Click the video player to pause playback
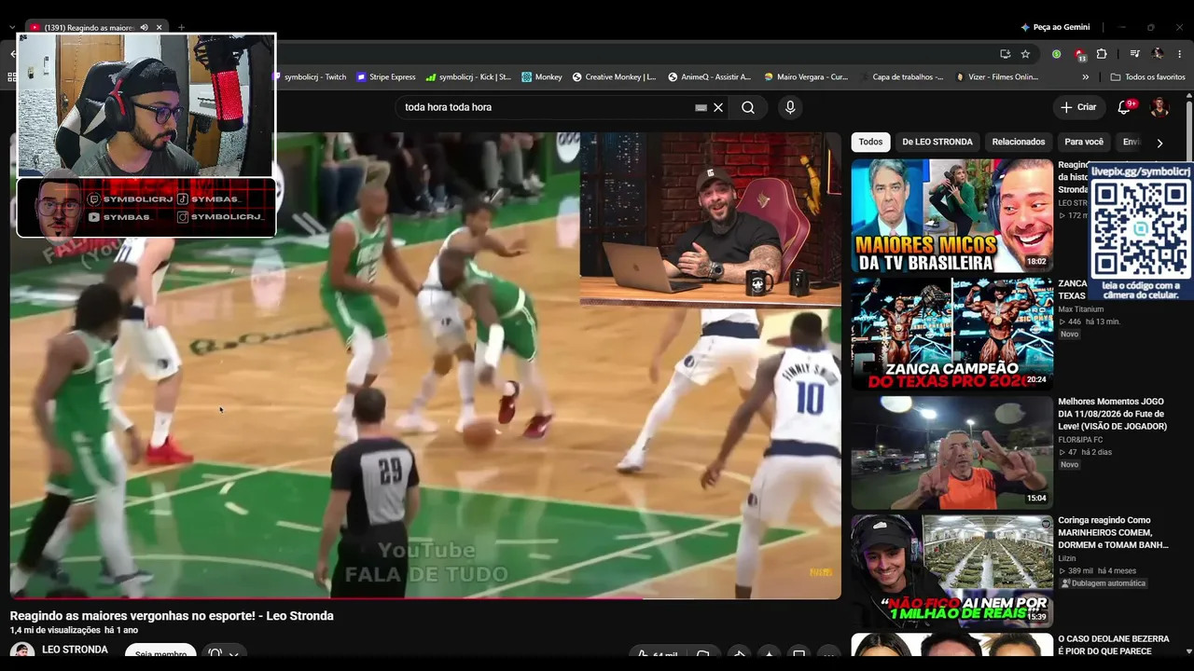This screenshot has width=1194, height=671. point(425,363)
